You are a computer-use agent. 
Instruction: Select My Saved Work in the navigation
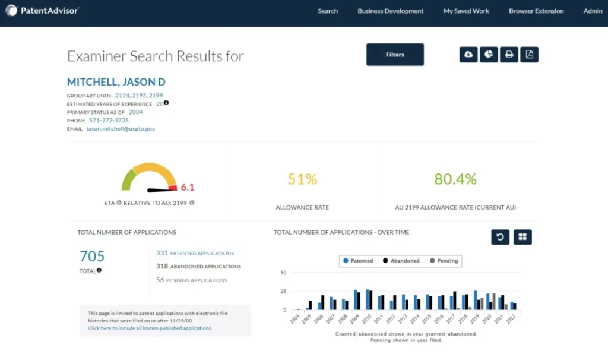(466, 11)
